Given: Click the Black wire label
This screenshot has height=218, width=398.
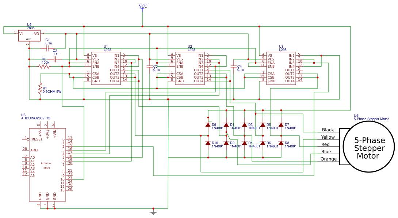Looking at the screenshot, I should [328, 130].
